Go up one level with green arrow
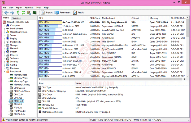The height and width of the screenshot is (123, 191). (x=18, y=12)
